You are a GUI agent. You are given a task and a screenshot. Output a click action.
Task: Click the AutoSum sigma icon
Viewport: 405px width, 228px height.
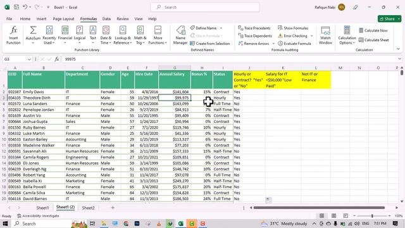point(33,30)
